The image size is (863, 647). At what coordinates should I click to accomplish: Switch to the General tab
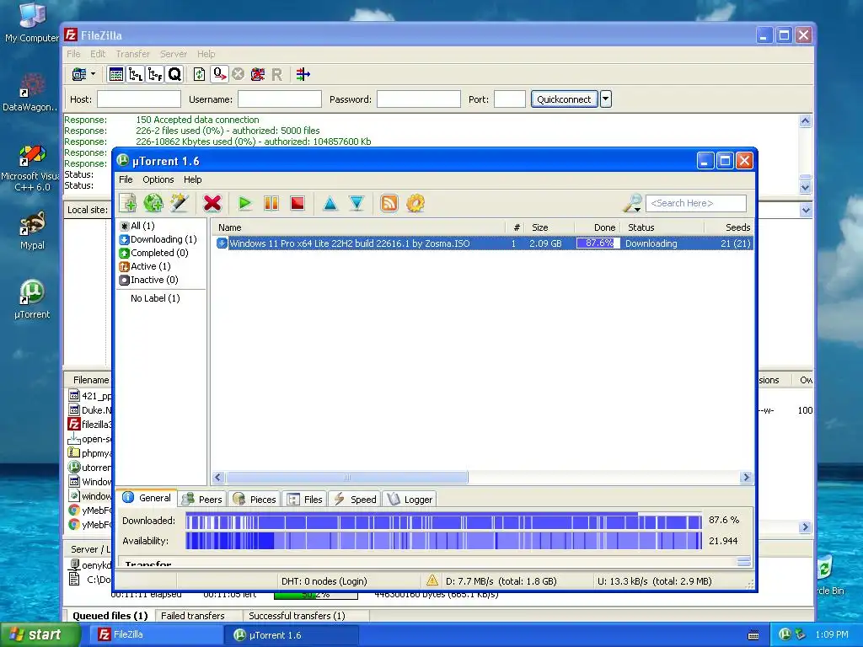point(147,497)
